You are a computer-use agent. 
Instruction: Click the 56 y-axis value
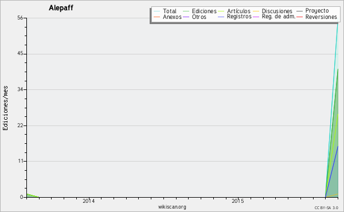20,18
